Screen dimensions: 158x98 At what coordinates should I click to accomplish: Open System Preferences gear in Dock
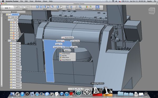tap(87, 92)
